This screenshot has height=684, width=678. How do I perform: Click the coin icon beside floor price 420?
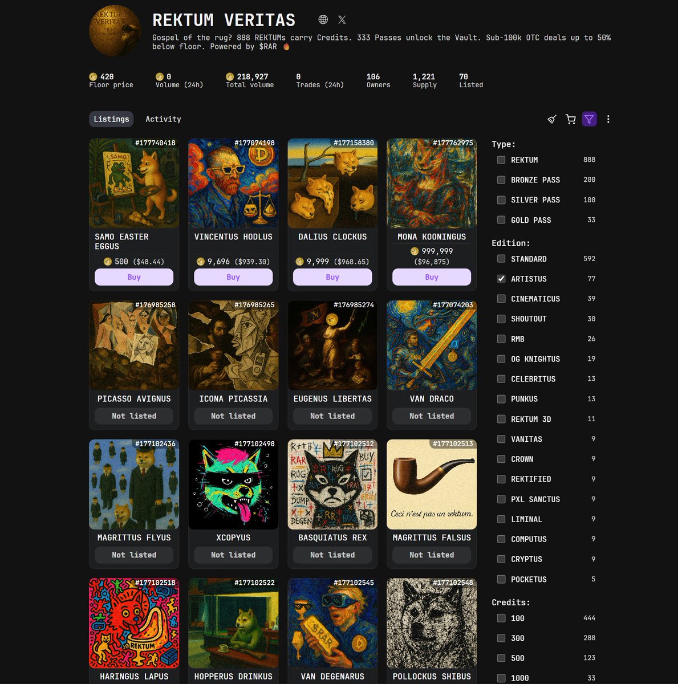coord(93,76)
